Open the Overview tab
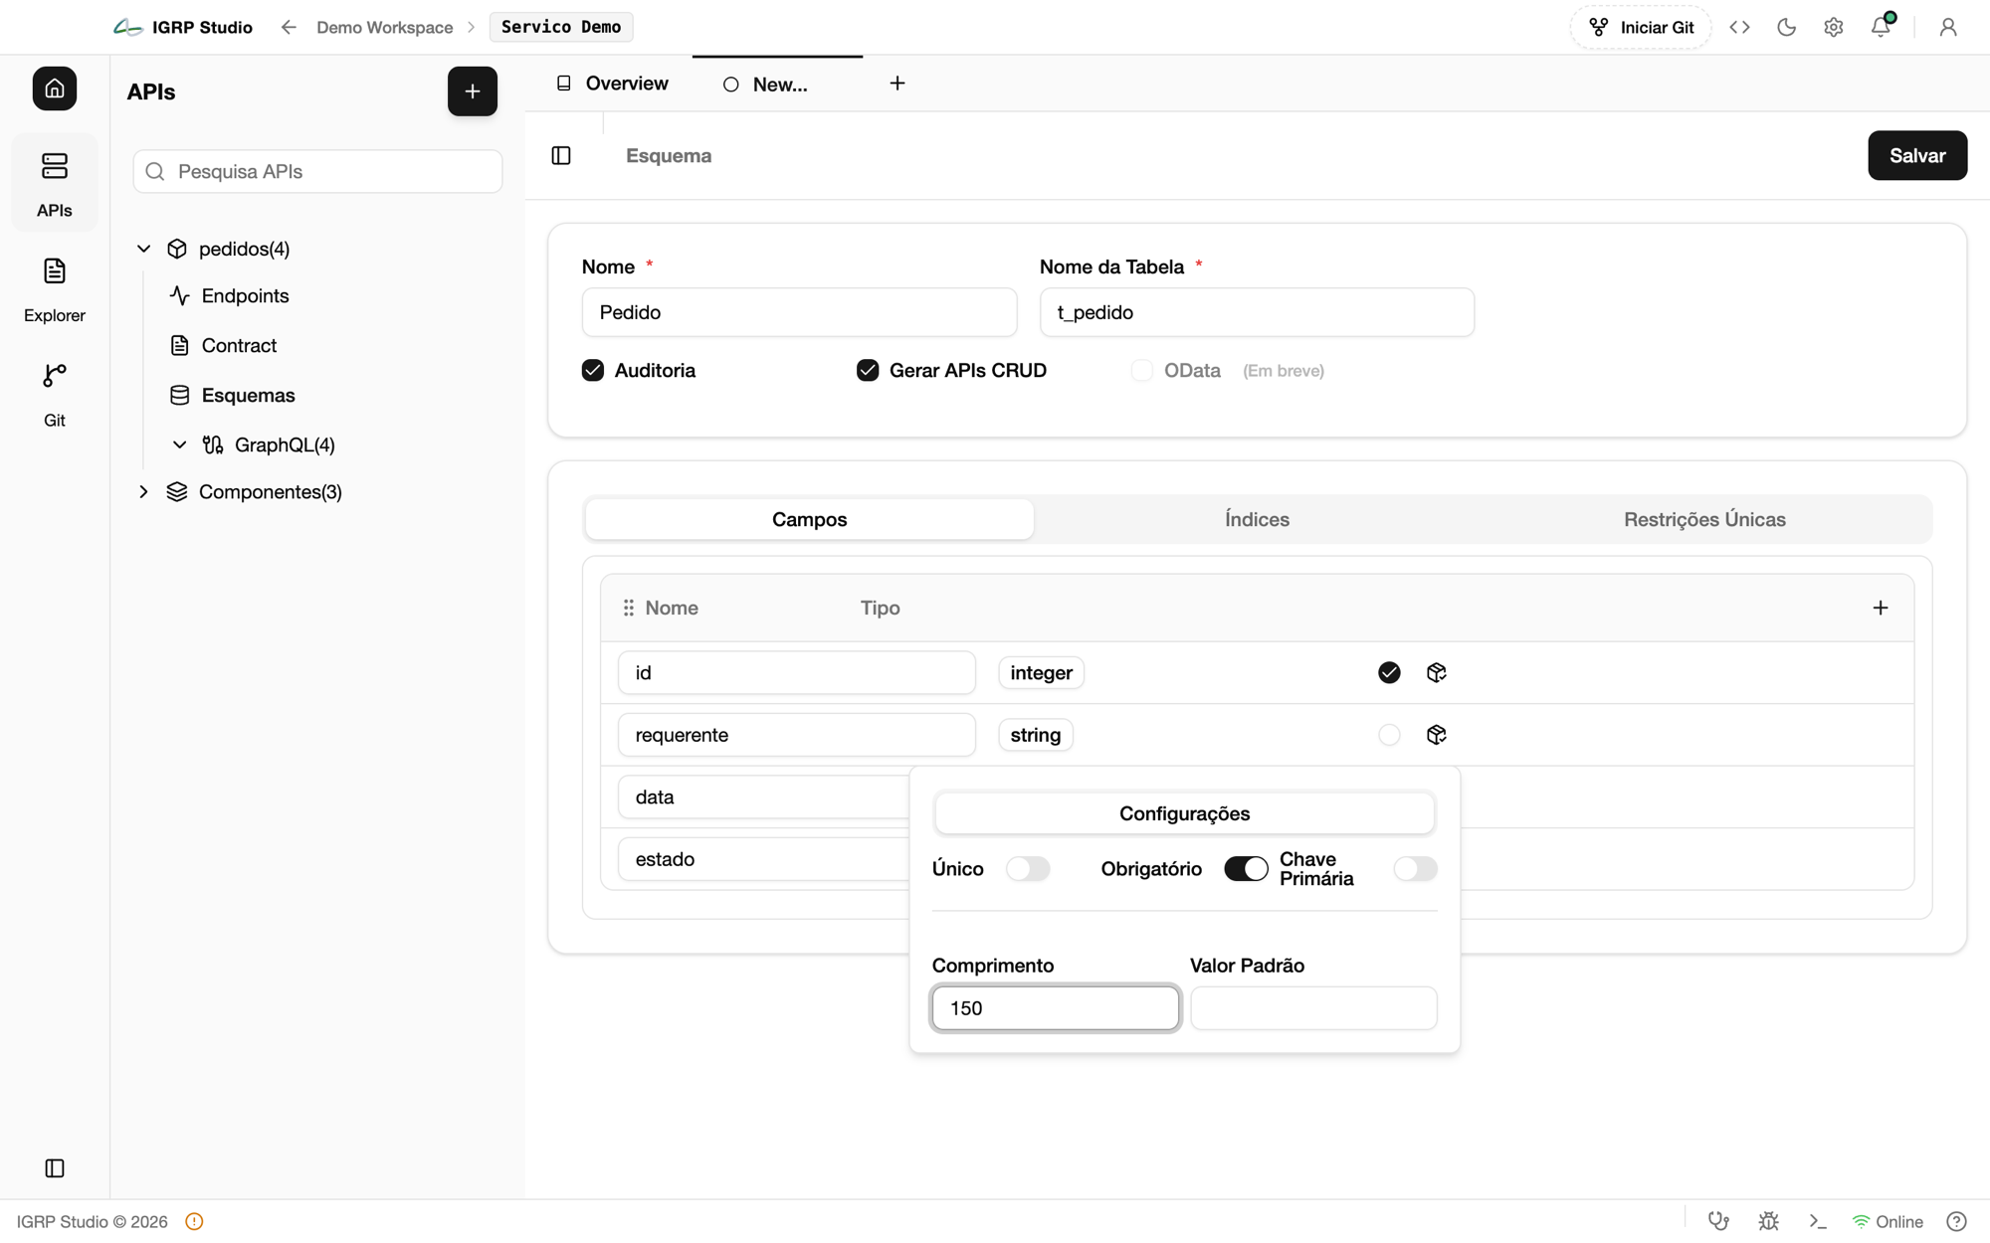The width and height of the screenshot is (1990, 1243). point(612,84)
